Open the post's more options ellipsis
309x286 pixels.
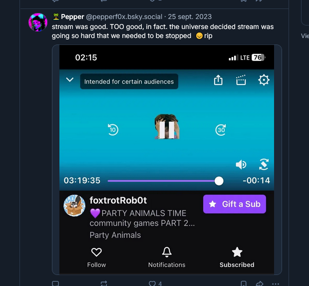(276, 283)
